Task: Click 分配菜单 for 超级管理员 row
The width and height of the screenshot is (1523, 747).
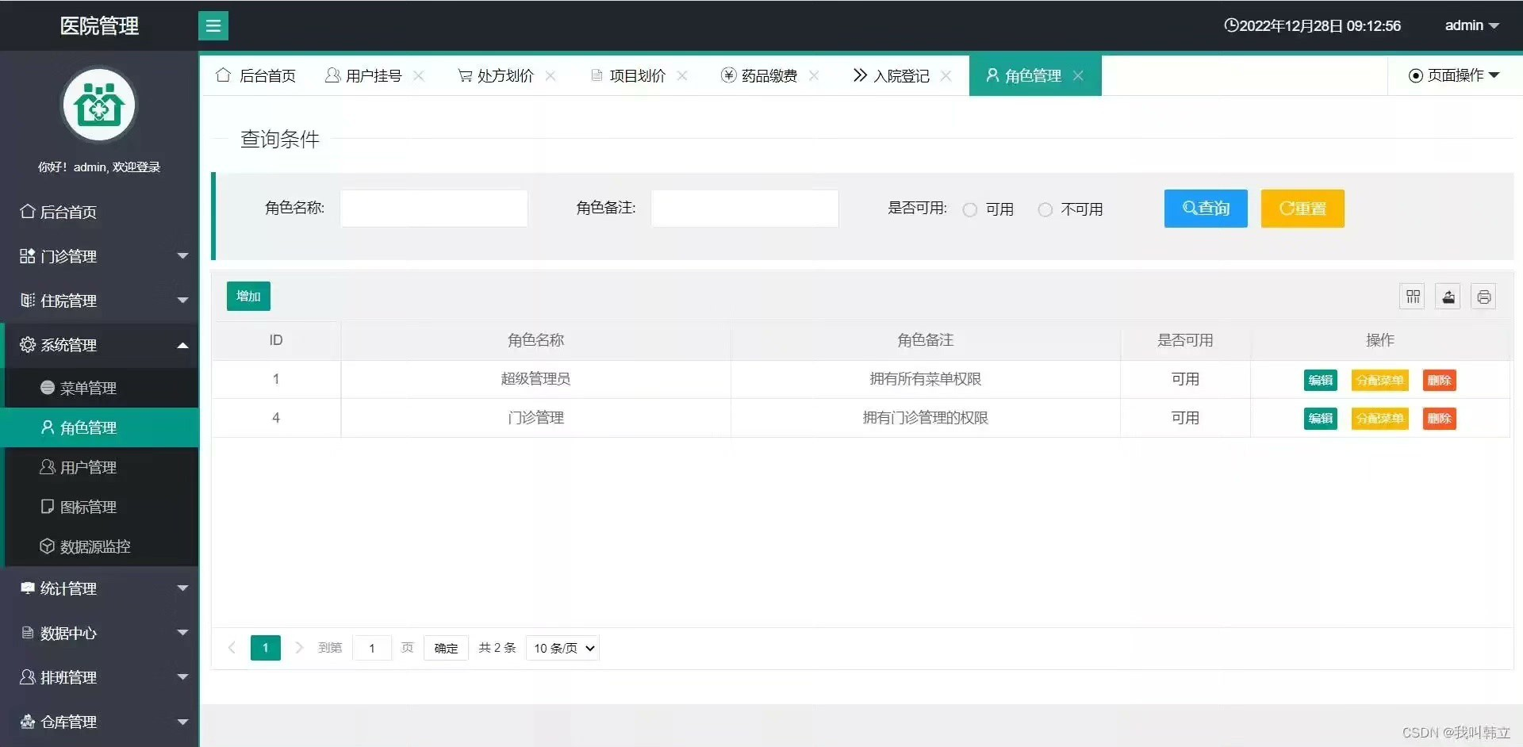Action: click(x=1380, y=380)
